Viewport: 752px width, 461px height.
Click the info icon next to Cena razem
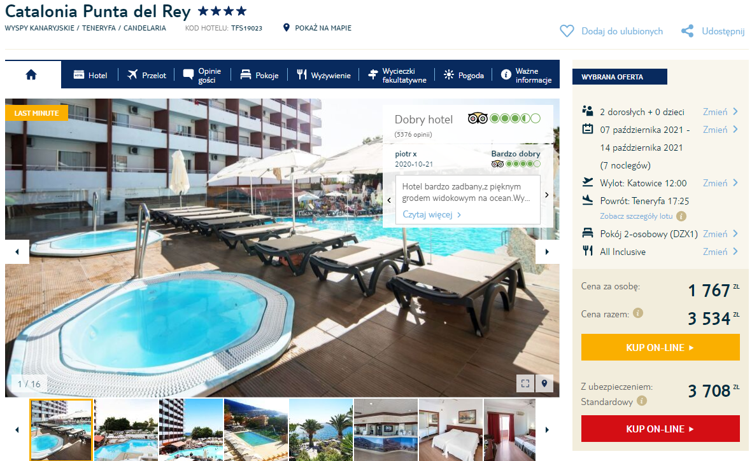pos(638,313)
